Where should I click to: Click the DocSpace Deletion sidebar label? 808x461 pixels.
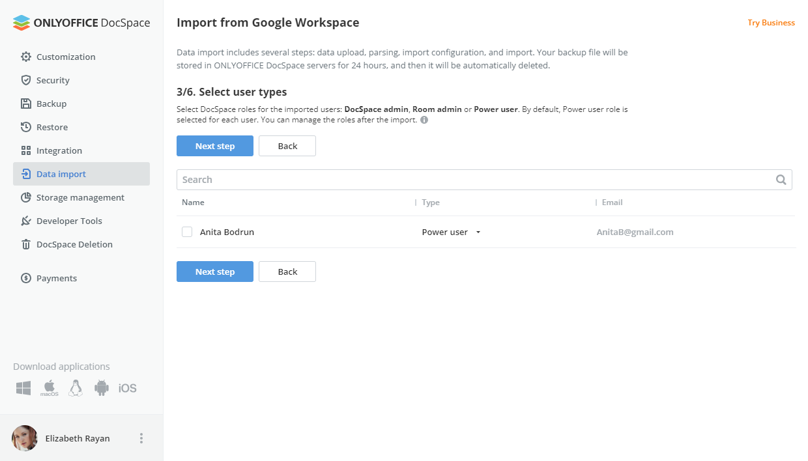click(x=74, y=244)
